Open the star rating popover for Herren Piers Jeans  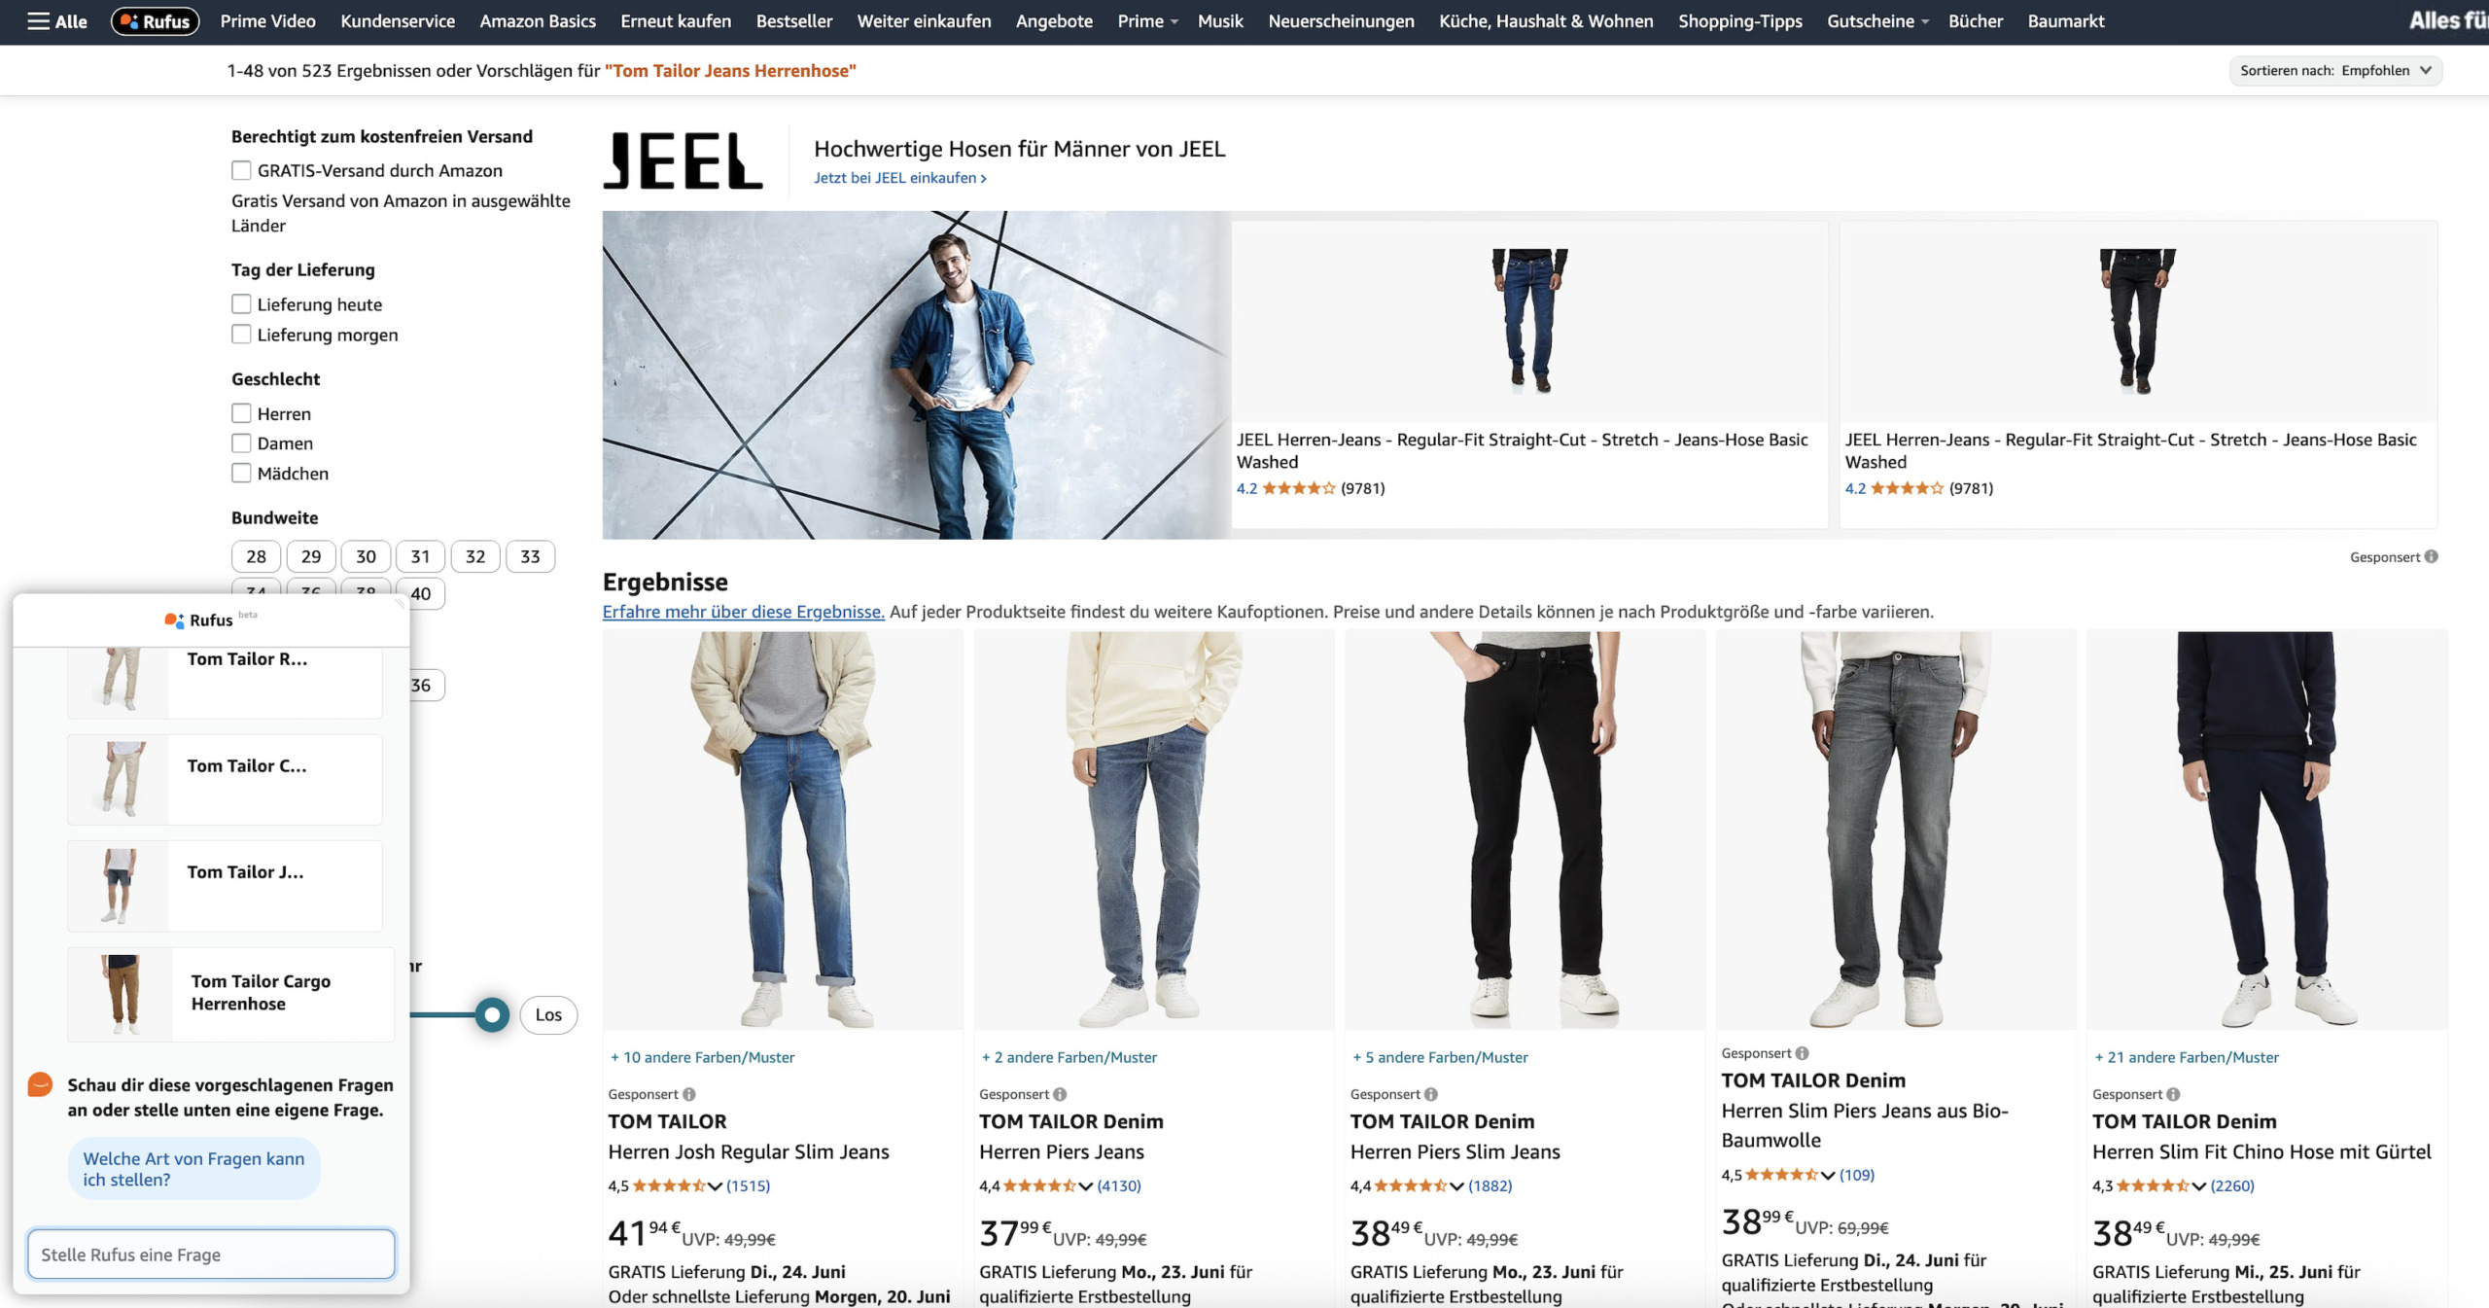[x=1086, y=1185]
